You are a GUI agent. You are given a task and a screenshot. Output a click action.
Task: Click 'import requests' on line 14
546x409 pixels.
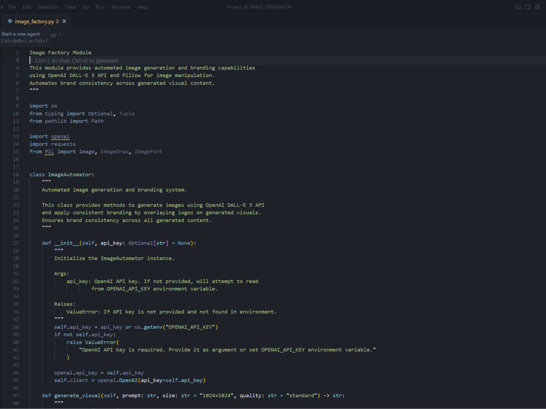pos(52,144)
